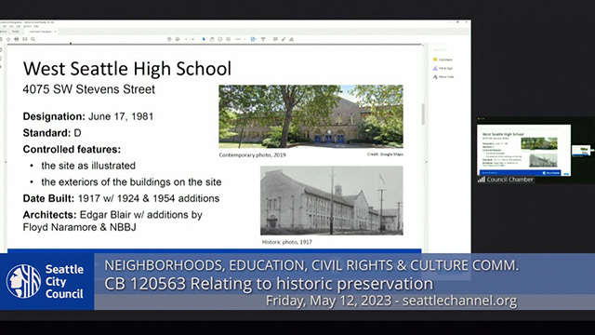Open the Comment tool in right pane
This screenshot has height=335, width=595.
(x=443, y=60)
